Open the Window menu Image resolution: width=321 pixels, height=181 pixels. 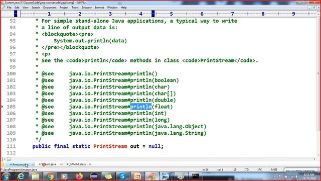click(112, 8)
